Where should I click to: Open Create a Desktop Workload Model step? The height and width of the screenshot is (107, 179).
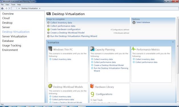[67, 33]
